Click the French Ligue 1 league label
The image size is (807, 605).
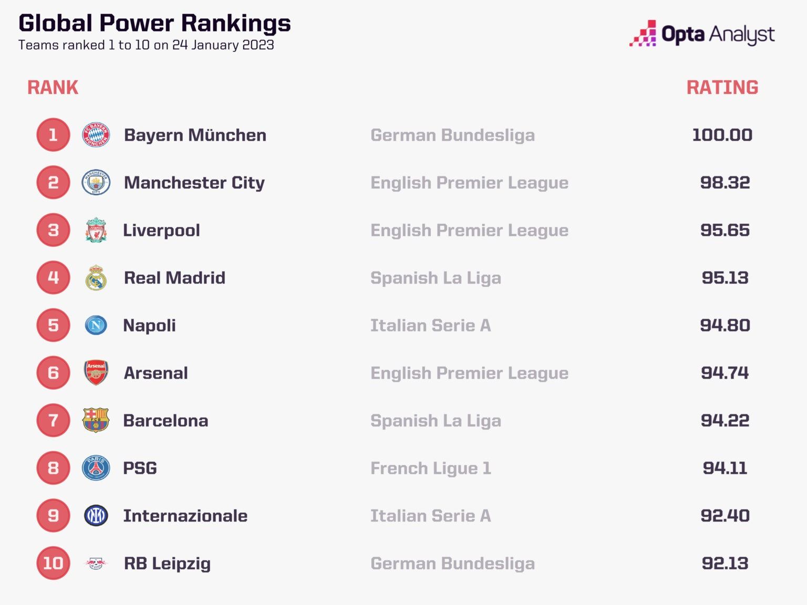431,468
